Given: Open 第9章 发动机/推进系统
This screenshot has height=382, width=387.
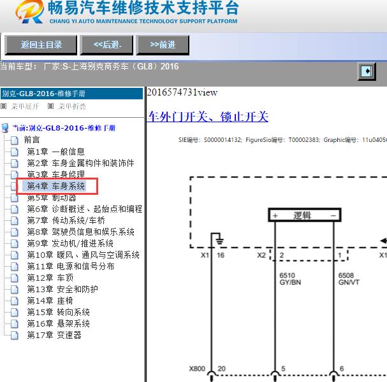Looking at the screenshot, I should [x=70, y=243].
